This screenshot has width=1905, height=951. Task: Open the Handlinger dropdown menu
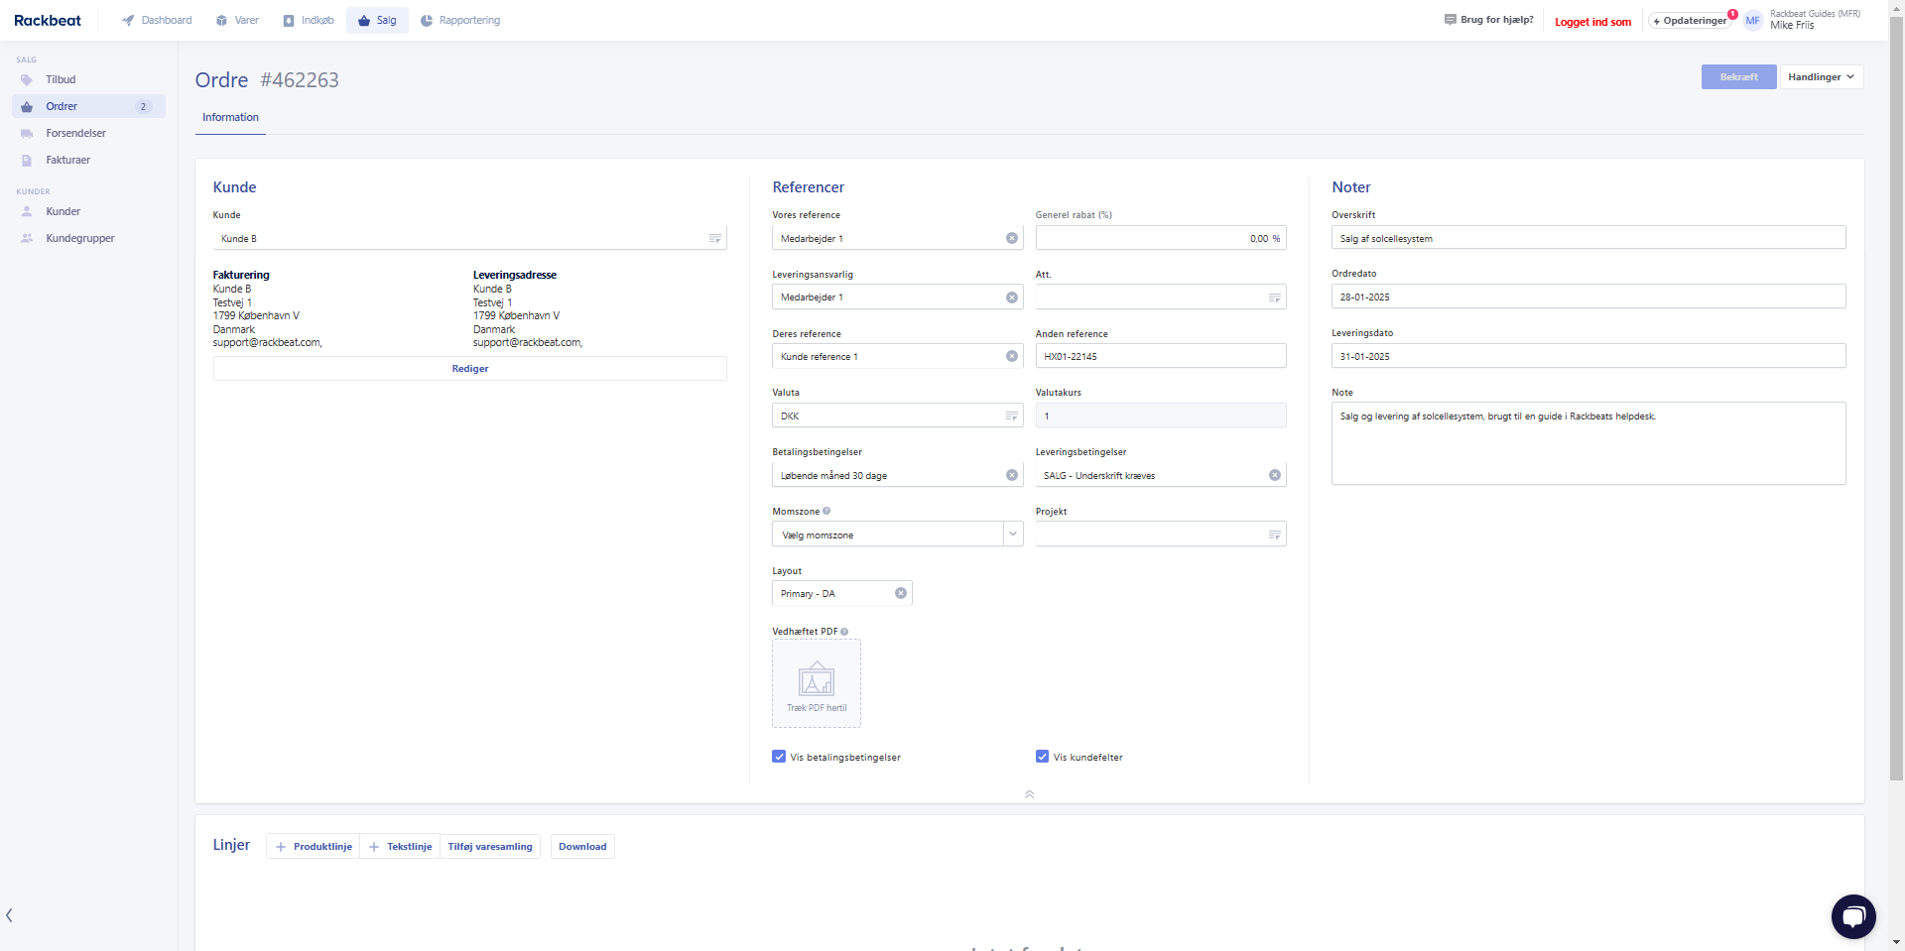1821,77
